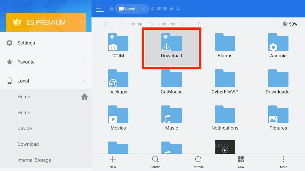Open the CatMouse folder
Viewport: 305px width, 171px height.
click(171, 82)
